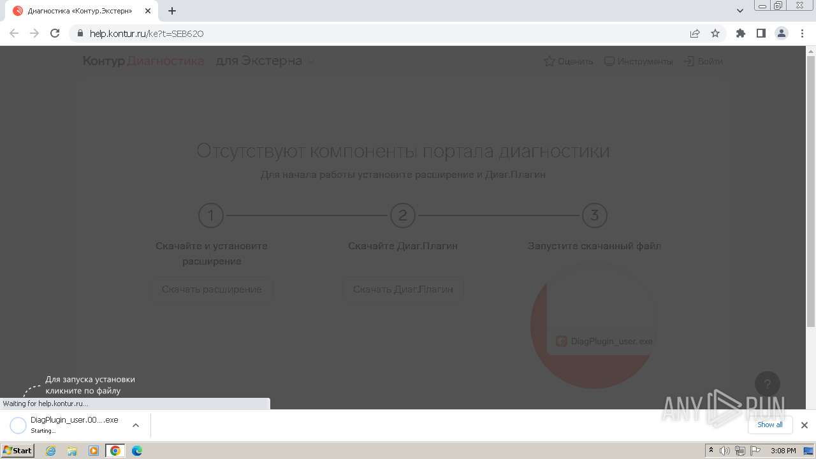Close the downloads bar
The height and width of the screenshot is (459, 816).
tap(805, 425)
